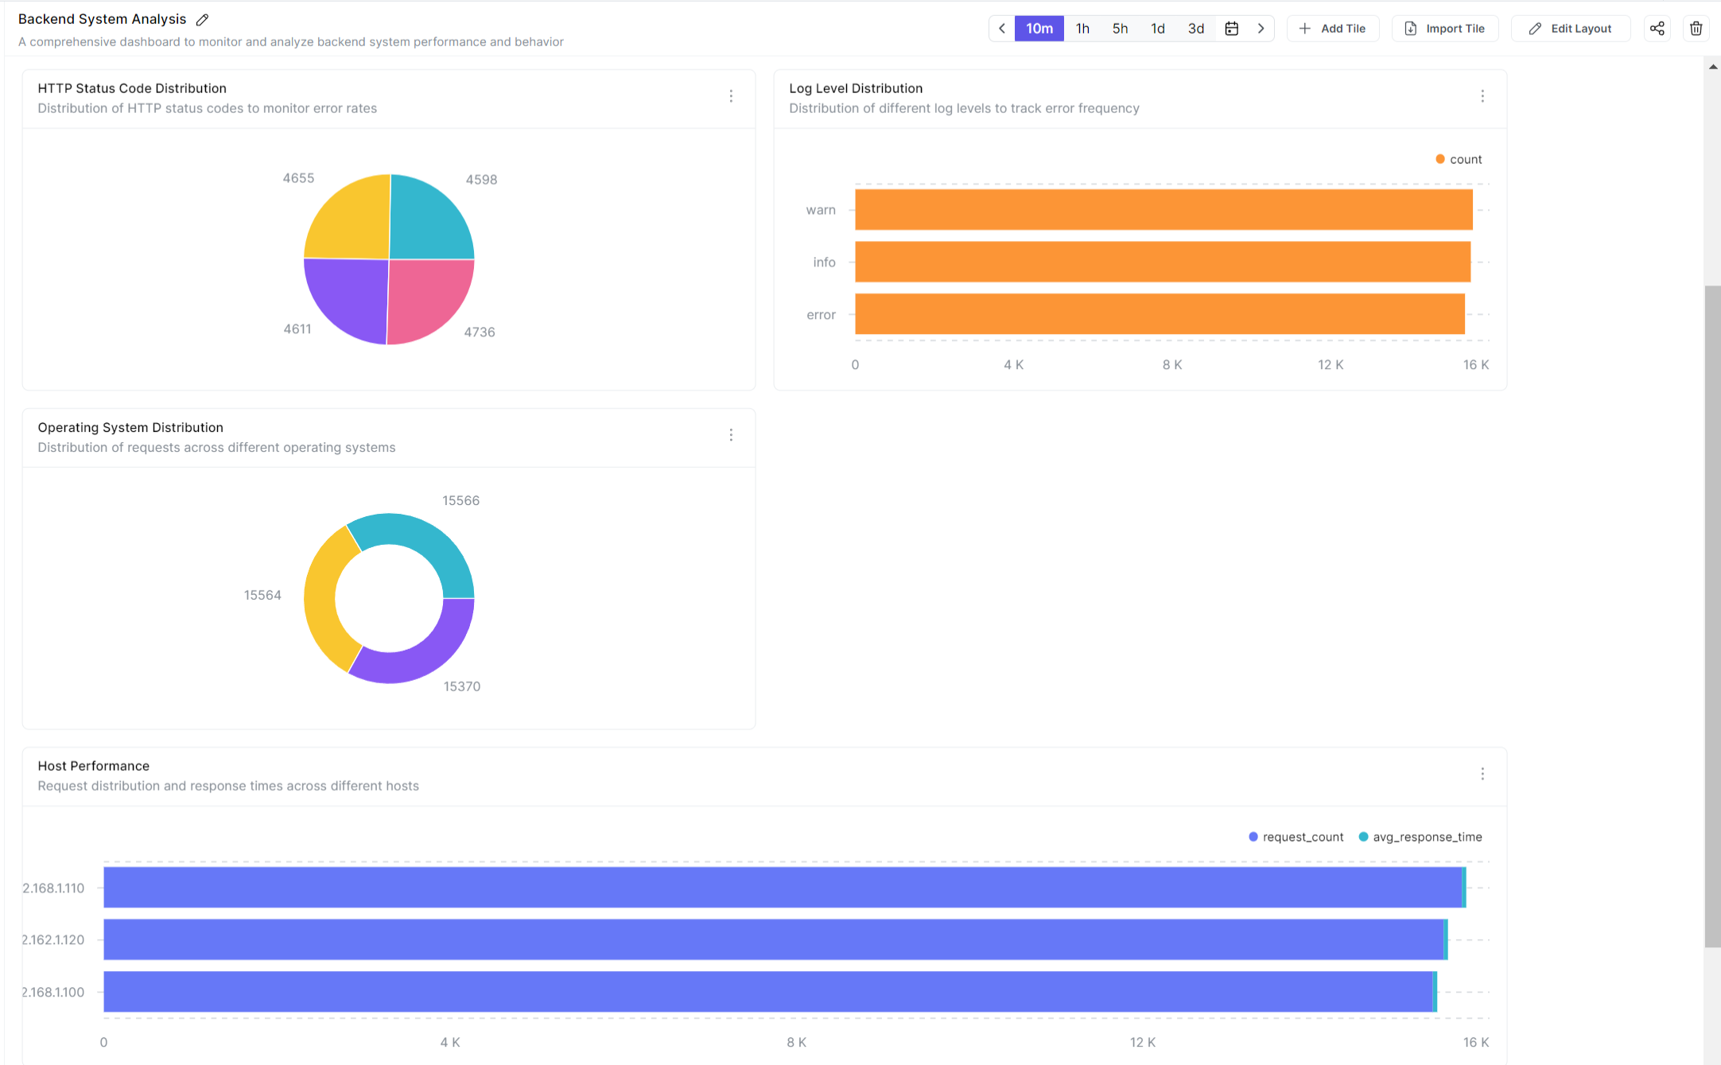Viewport: 1721px width, 1065px height.
Task: Click the Add Tile button
Action: [1333, 29]
